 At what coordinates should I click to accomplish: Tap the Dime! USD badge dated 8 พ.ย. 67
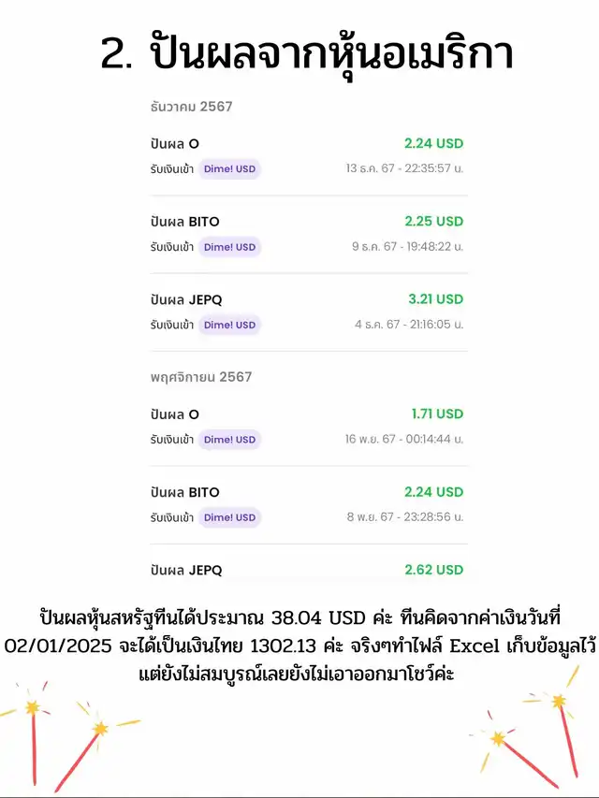pos(229,517)
